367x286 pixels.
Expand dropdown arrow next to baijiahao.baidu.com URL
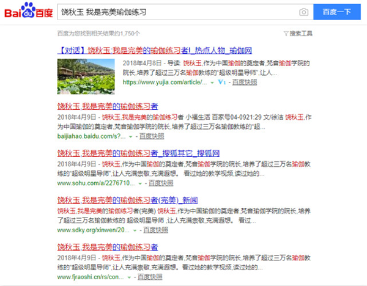[130, 137]
